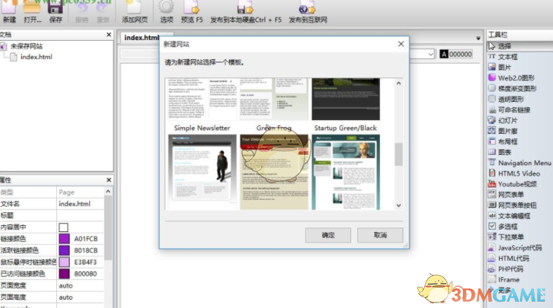Select the HTML5 Video tool
This screenshot has height=308, width=553.
pos(519,174)
